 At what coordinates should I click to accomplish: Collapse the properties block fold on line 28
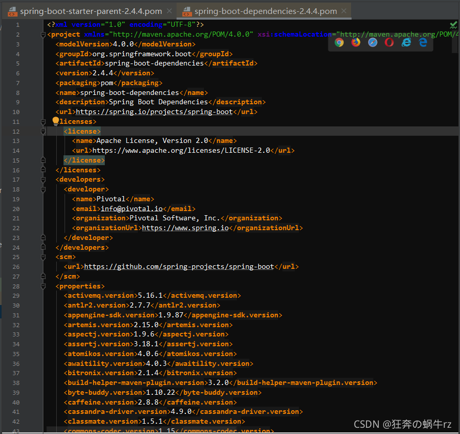click(43, 286)
